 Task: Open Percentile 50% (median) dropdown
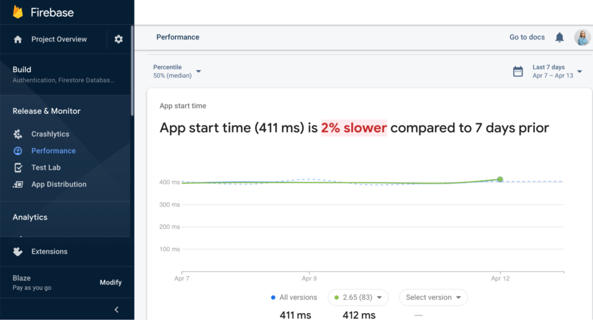(177, 71)
